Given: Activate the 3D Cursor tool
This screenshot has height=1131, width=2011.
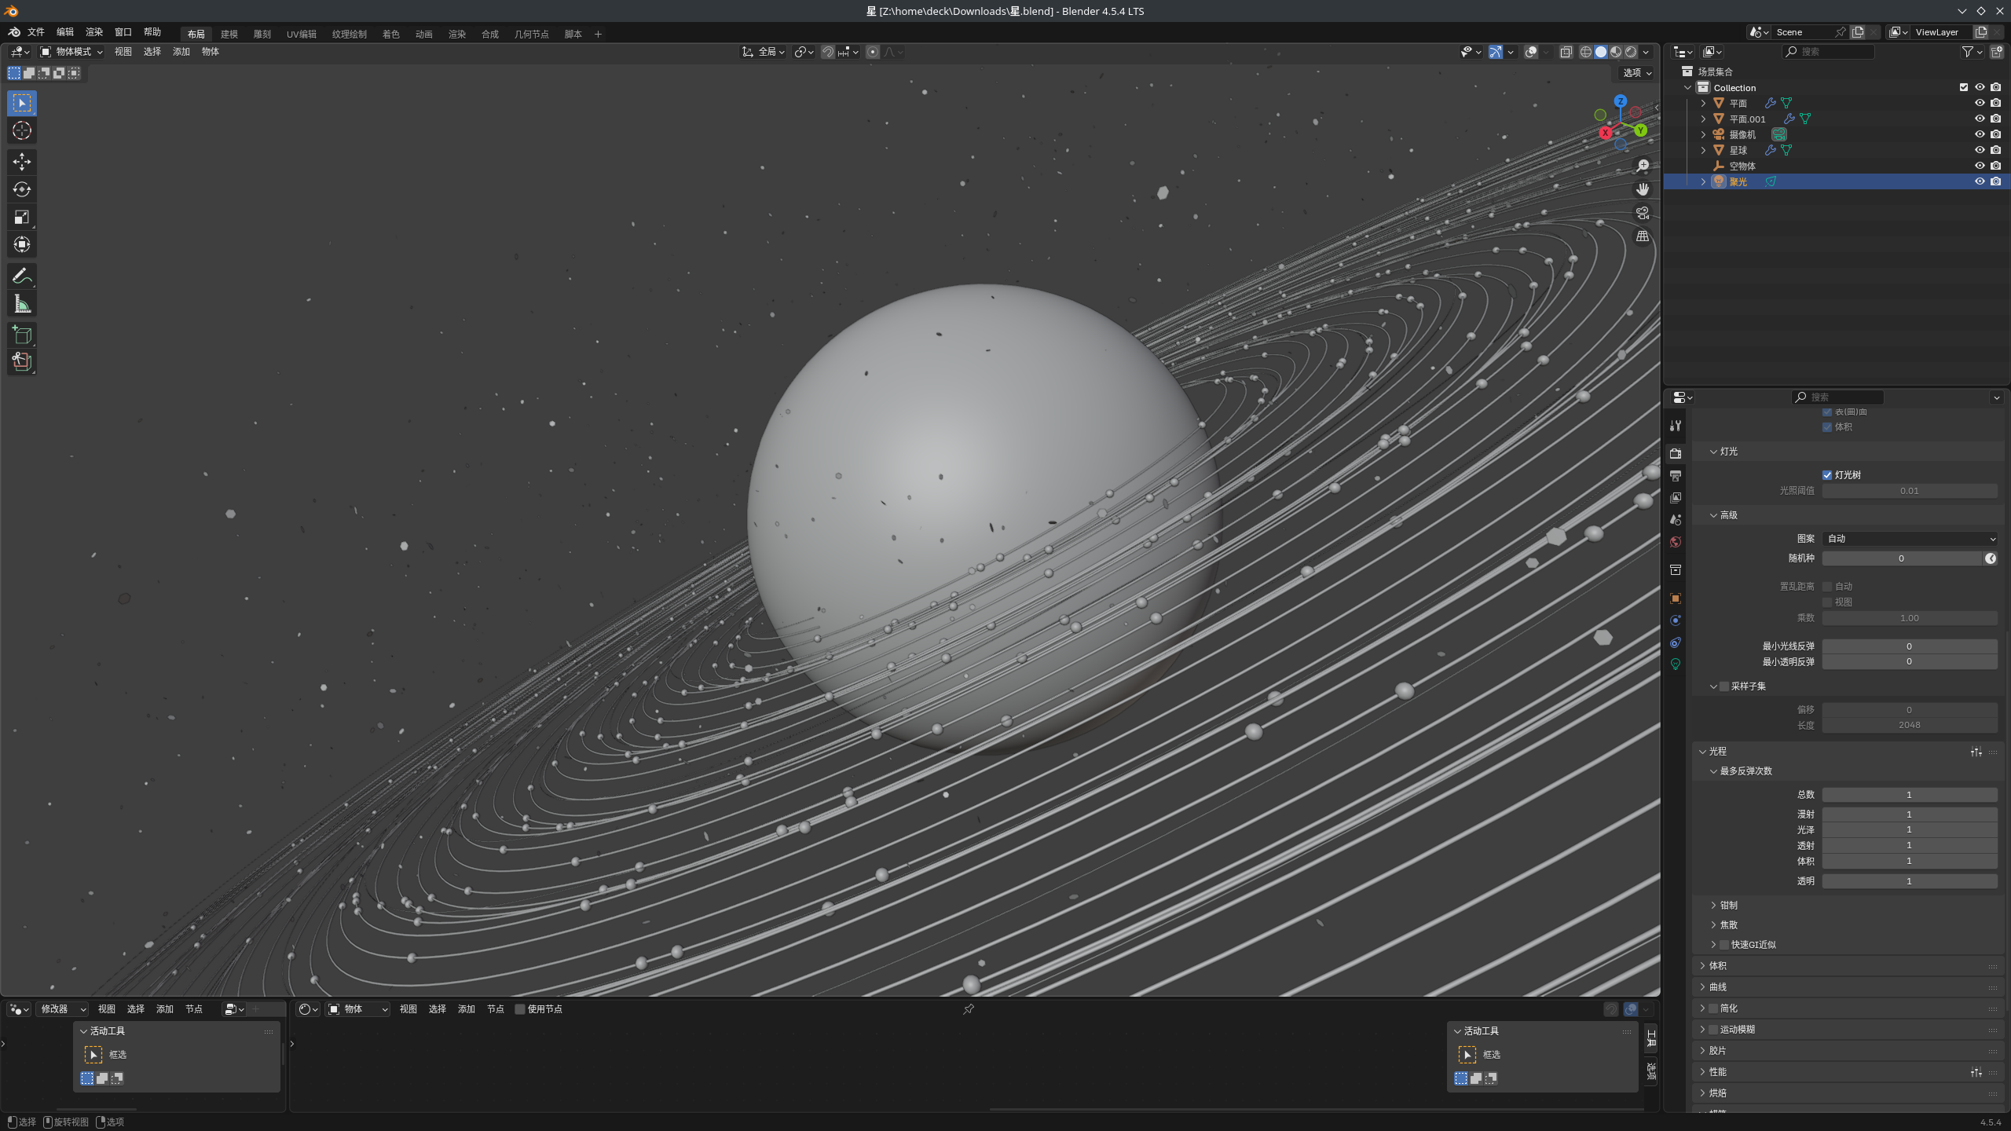Looking at the screenshot, I should click(x=21, y=131).
